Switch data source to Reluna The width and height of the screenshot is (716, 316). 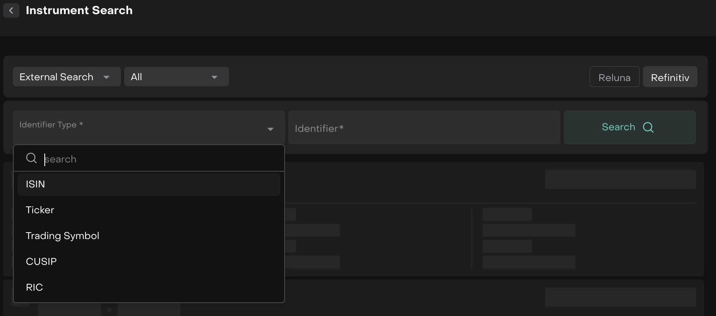point(614,77)
